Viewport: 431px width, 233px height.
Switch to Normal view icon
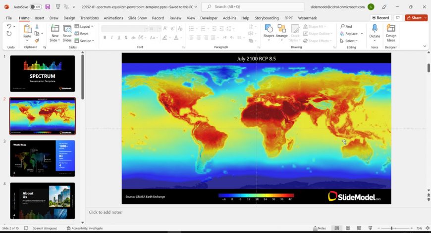tap(337, 228)
